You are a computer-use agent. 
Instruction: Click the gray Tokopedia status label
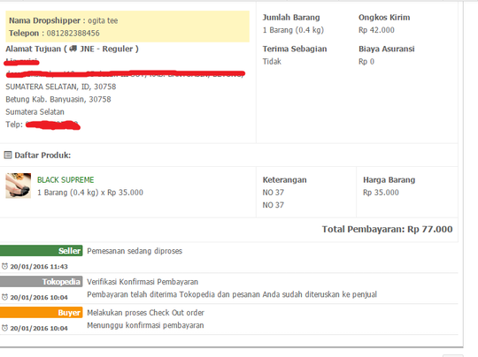tap(41, 282)
